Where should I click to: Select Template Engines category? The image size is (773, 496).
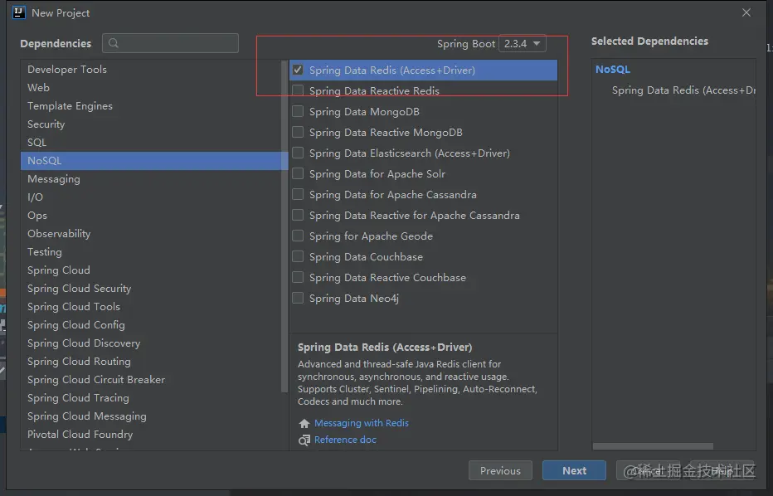(x=151, y=106)
